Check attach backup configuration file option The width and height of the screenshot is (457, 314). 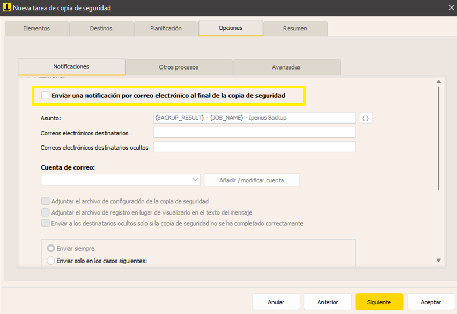click(x=46, y=202)
